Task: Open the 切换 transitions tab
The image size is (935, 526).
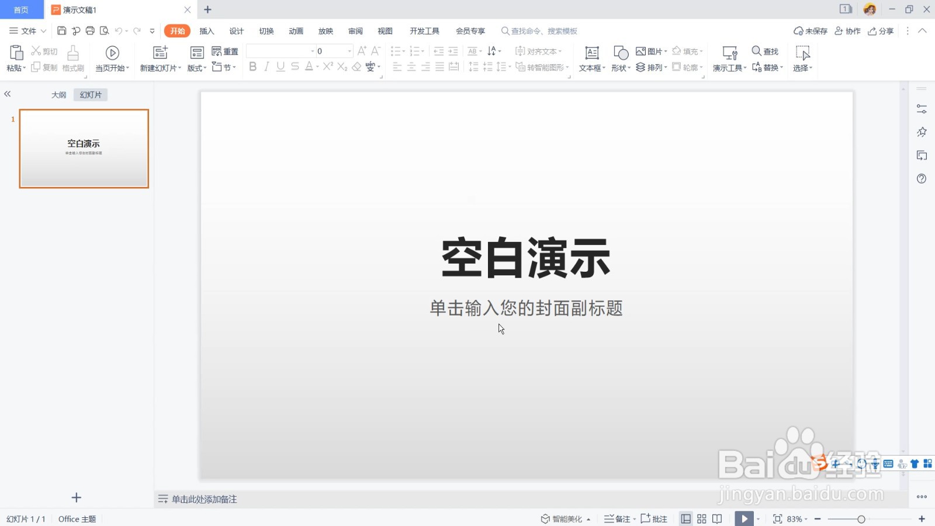Action: [x=266, y=31]
